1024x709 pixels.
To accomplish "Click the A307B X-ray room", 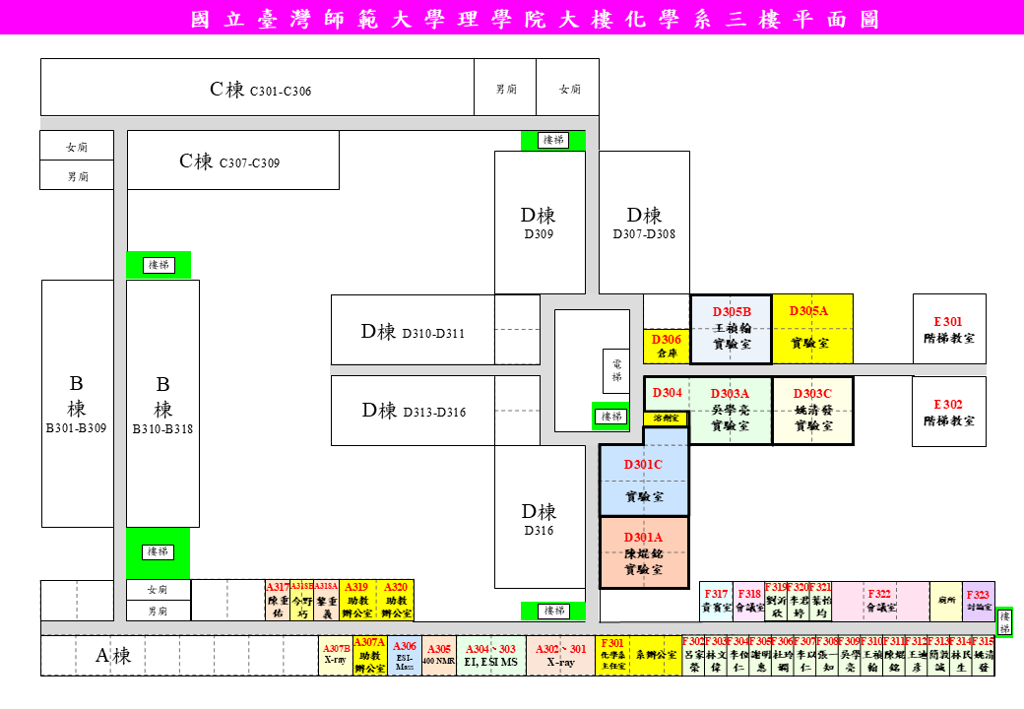I will pyautogui.click(x=336, y=656).
